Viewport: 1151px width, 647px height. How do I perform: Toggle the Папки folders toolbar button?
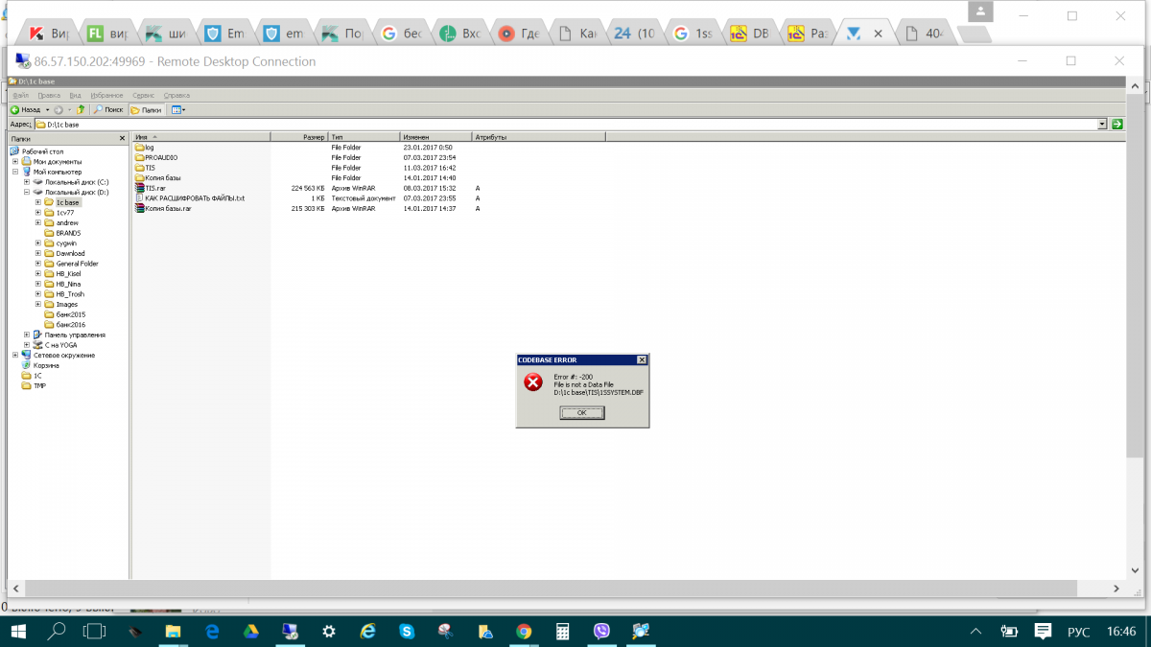[x=146, y=110]
